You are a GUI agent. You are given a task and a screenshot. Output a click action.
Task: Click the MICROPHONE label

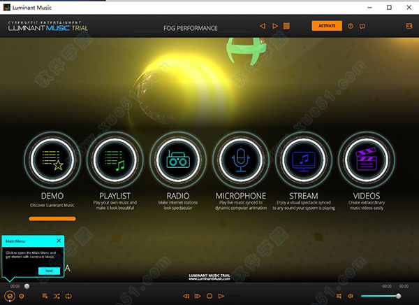point(241,196)
